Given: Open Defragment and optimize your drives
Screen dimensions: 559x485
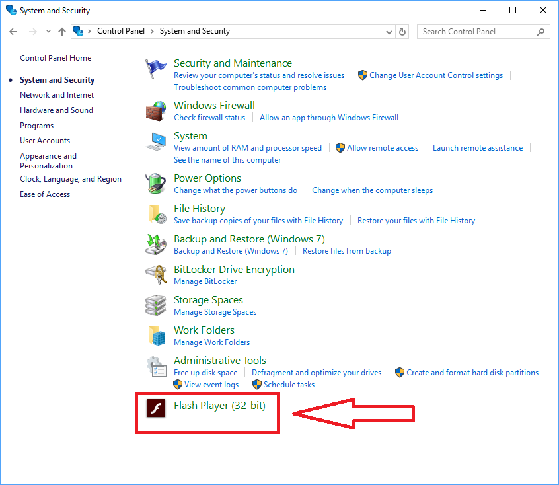Looking at the screenshot, I should (317, 373).
